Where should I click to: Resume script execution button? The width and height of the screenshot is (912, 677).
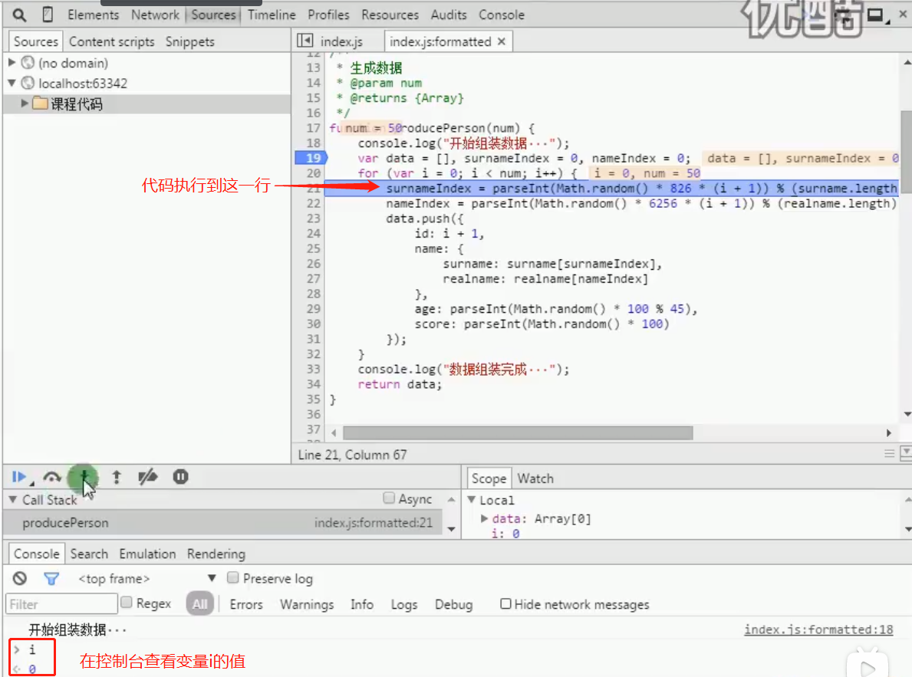(19, 477)
